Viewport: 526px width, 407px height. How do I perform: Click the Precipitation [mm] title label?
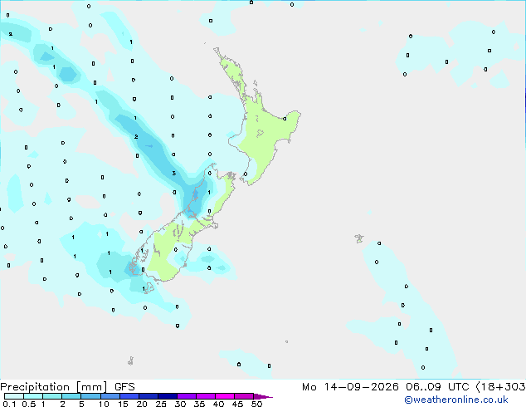[x=54, y=387]
